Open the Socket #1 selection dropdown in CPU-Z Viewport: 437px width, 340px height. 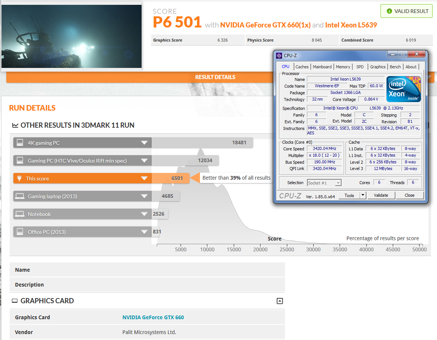click(x=338, y=183)
